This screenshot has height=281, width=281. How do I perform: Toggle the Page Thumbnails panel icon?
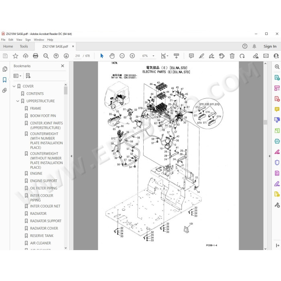pyautogui.click(x=5, y=69)
